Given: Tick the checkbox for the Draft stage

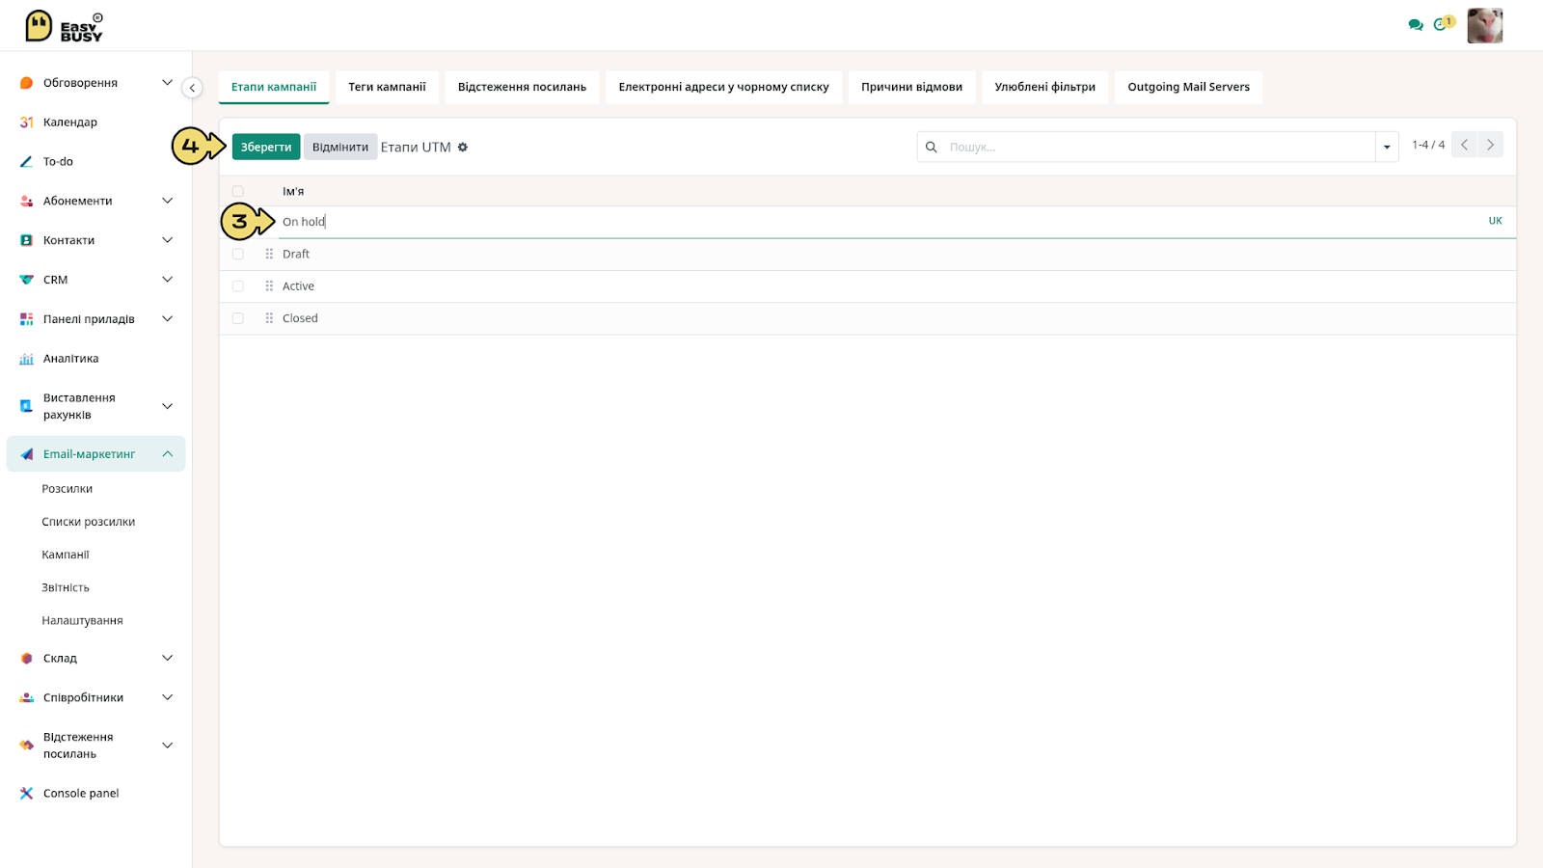Looking at the screenshot, I should coord(238,255).
